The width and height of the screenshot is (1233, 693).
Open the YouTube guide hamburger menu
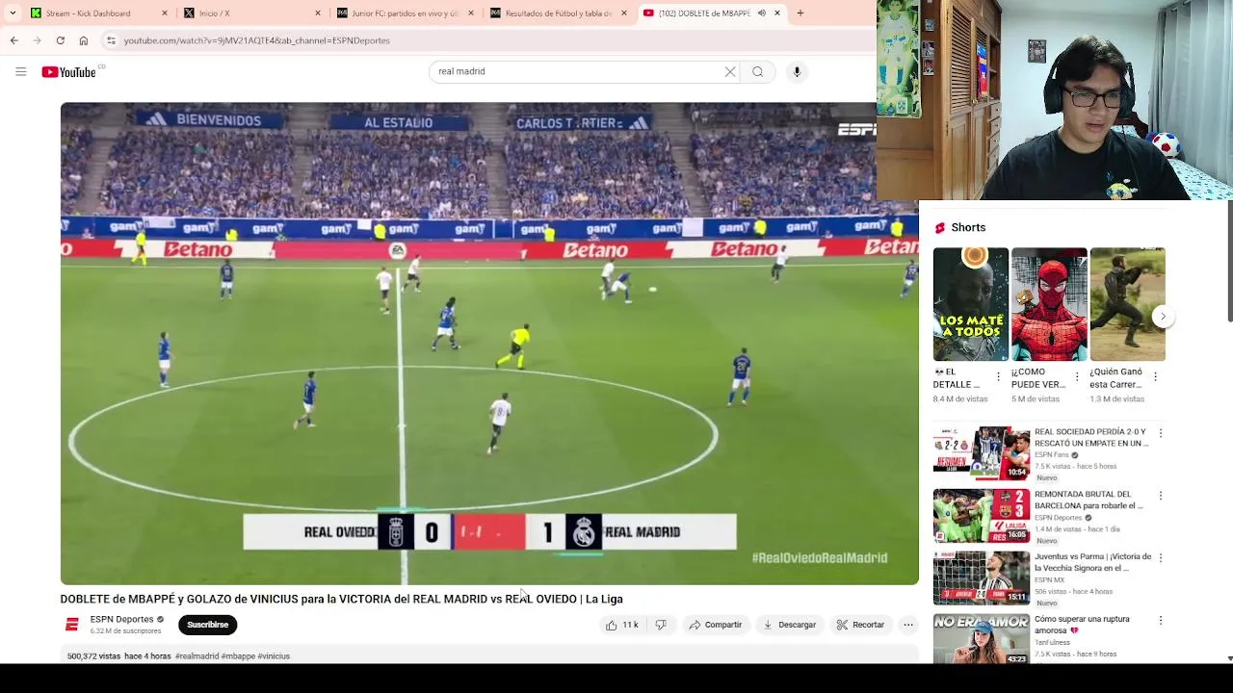tap(20, 71)
